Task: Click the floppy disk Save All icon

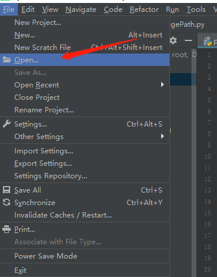Action: click(x=7, y=190)
